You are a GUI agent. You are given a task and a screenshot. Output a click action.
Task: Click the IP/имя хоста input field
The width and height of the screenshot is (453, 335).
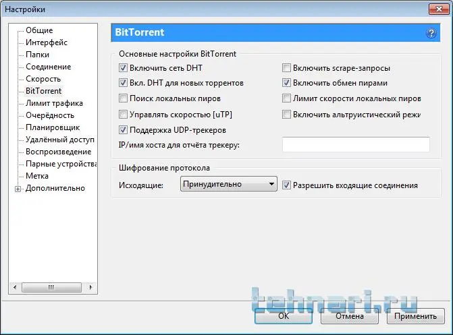tap(356, 144)
